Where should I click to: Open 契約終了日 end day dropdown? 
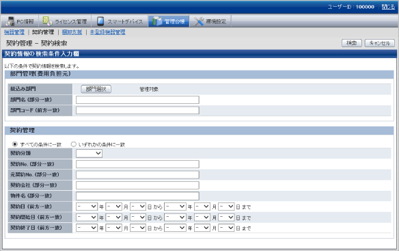pos(226,228)
